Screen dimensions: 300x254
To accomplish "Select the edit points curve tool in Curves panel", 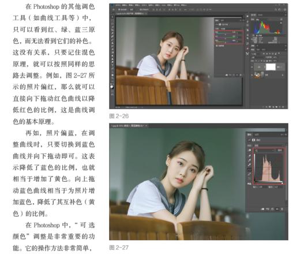I will [250, 169].
